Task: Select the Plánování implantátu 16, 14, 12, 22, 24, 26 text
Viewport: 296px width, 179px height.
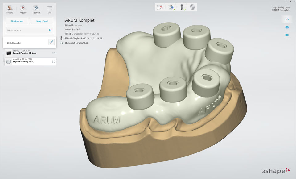Action: 83,38
